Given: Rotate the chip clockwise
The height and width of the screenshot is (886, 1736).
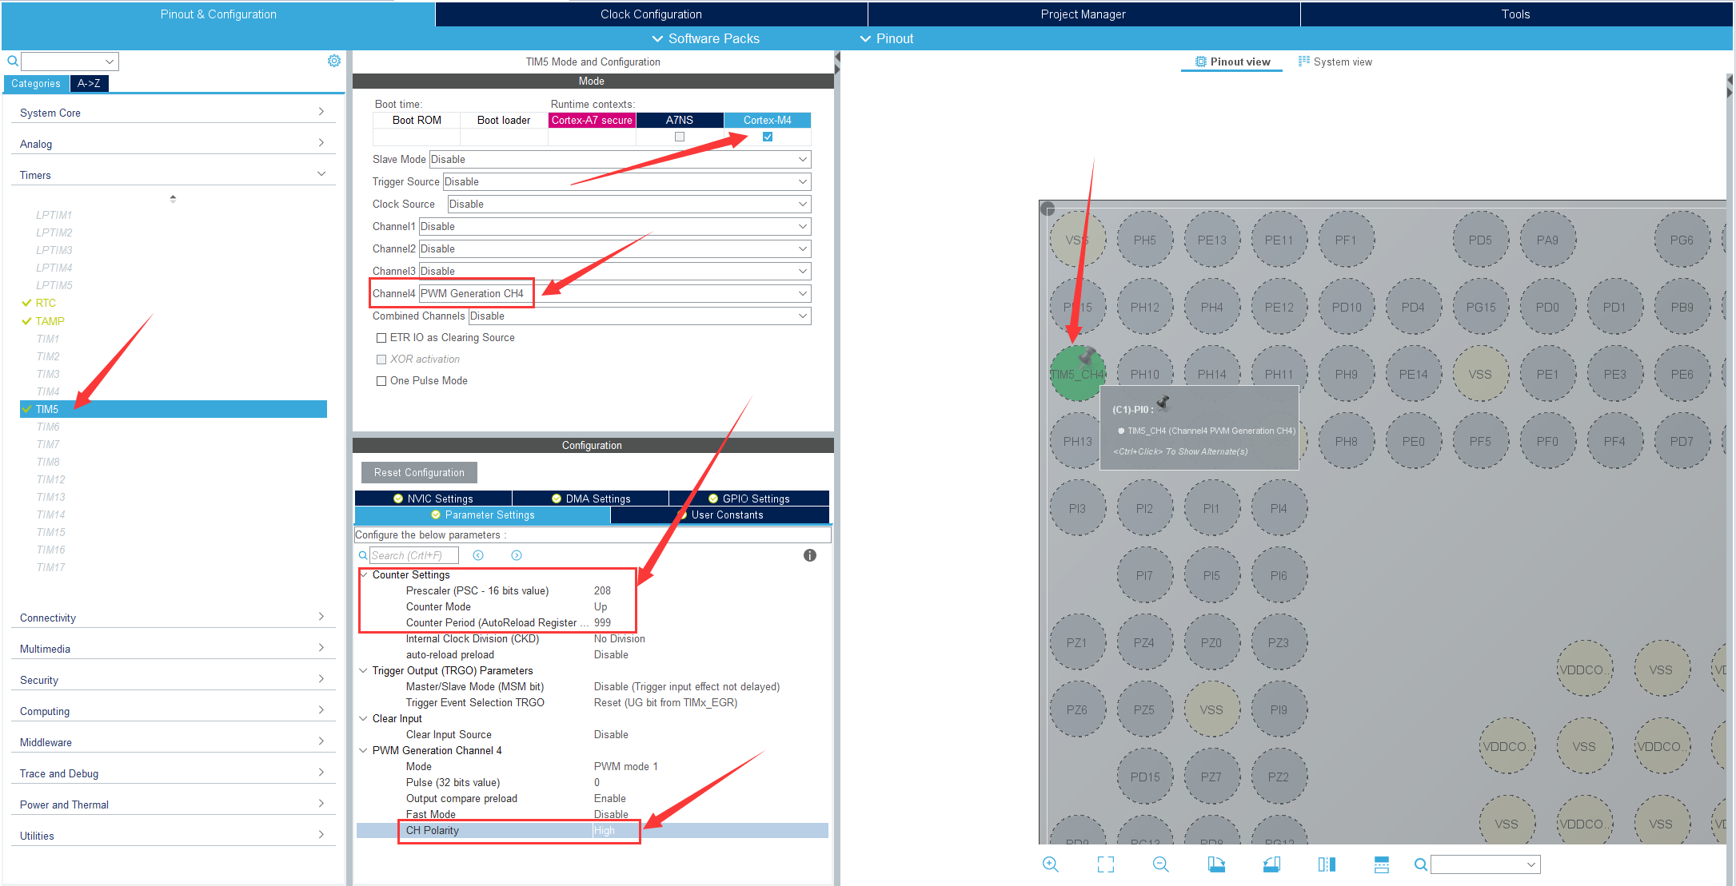Looking at the screenshot, I should (1216, 864).
